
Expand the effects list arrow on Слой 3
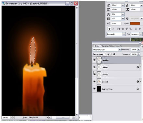140,67
